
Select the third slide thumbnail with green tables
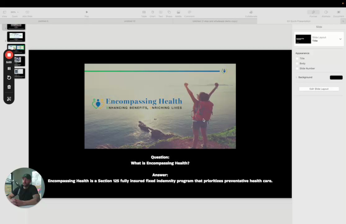click(16, 49)
